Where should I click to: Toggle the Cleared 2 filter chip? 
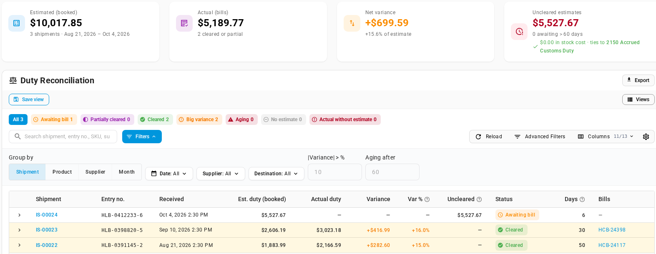(155, 120)
